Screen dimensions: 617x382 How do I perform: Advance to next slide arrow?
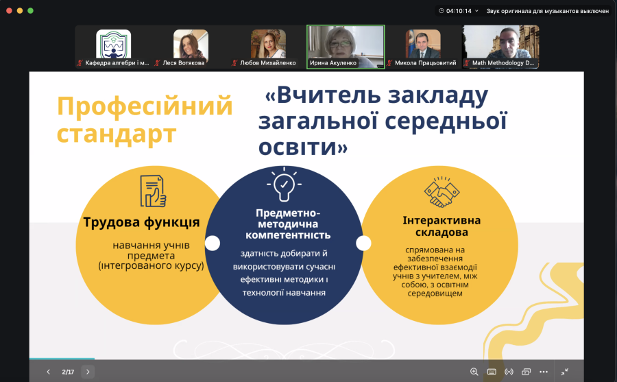[x=88, y=372]
